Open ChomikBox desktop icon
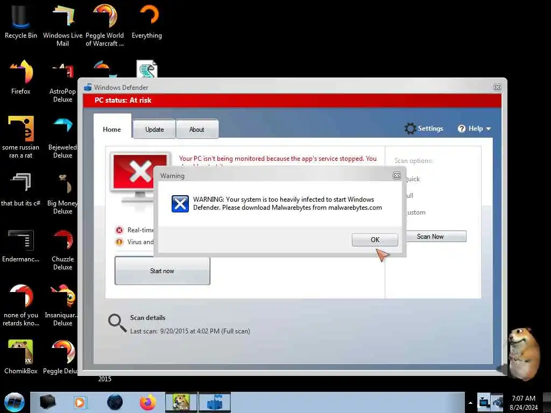Viewport: 551px width, 413px height. click(x=20, y=357)
